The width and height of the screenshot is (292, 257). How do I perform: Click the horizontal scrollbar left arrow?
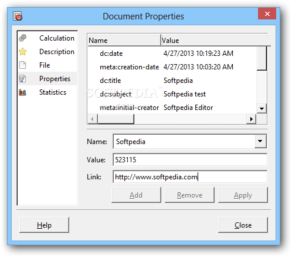(93, 119)
